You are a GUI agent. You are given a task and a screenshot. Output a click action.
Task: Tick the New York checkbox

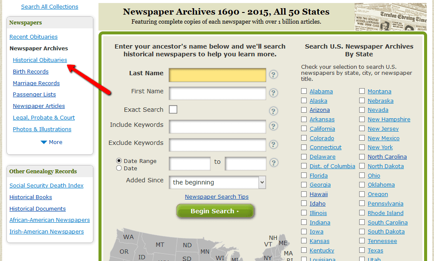[x=362, y=147]
